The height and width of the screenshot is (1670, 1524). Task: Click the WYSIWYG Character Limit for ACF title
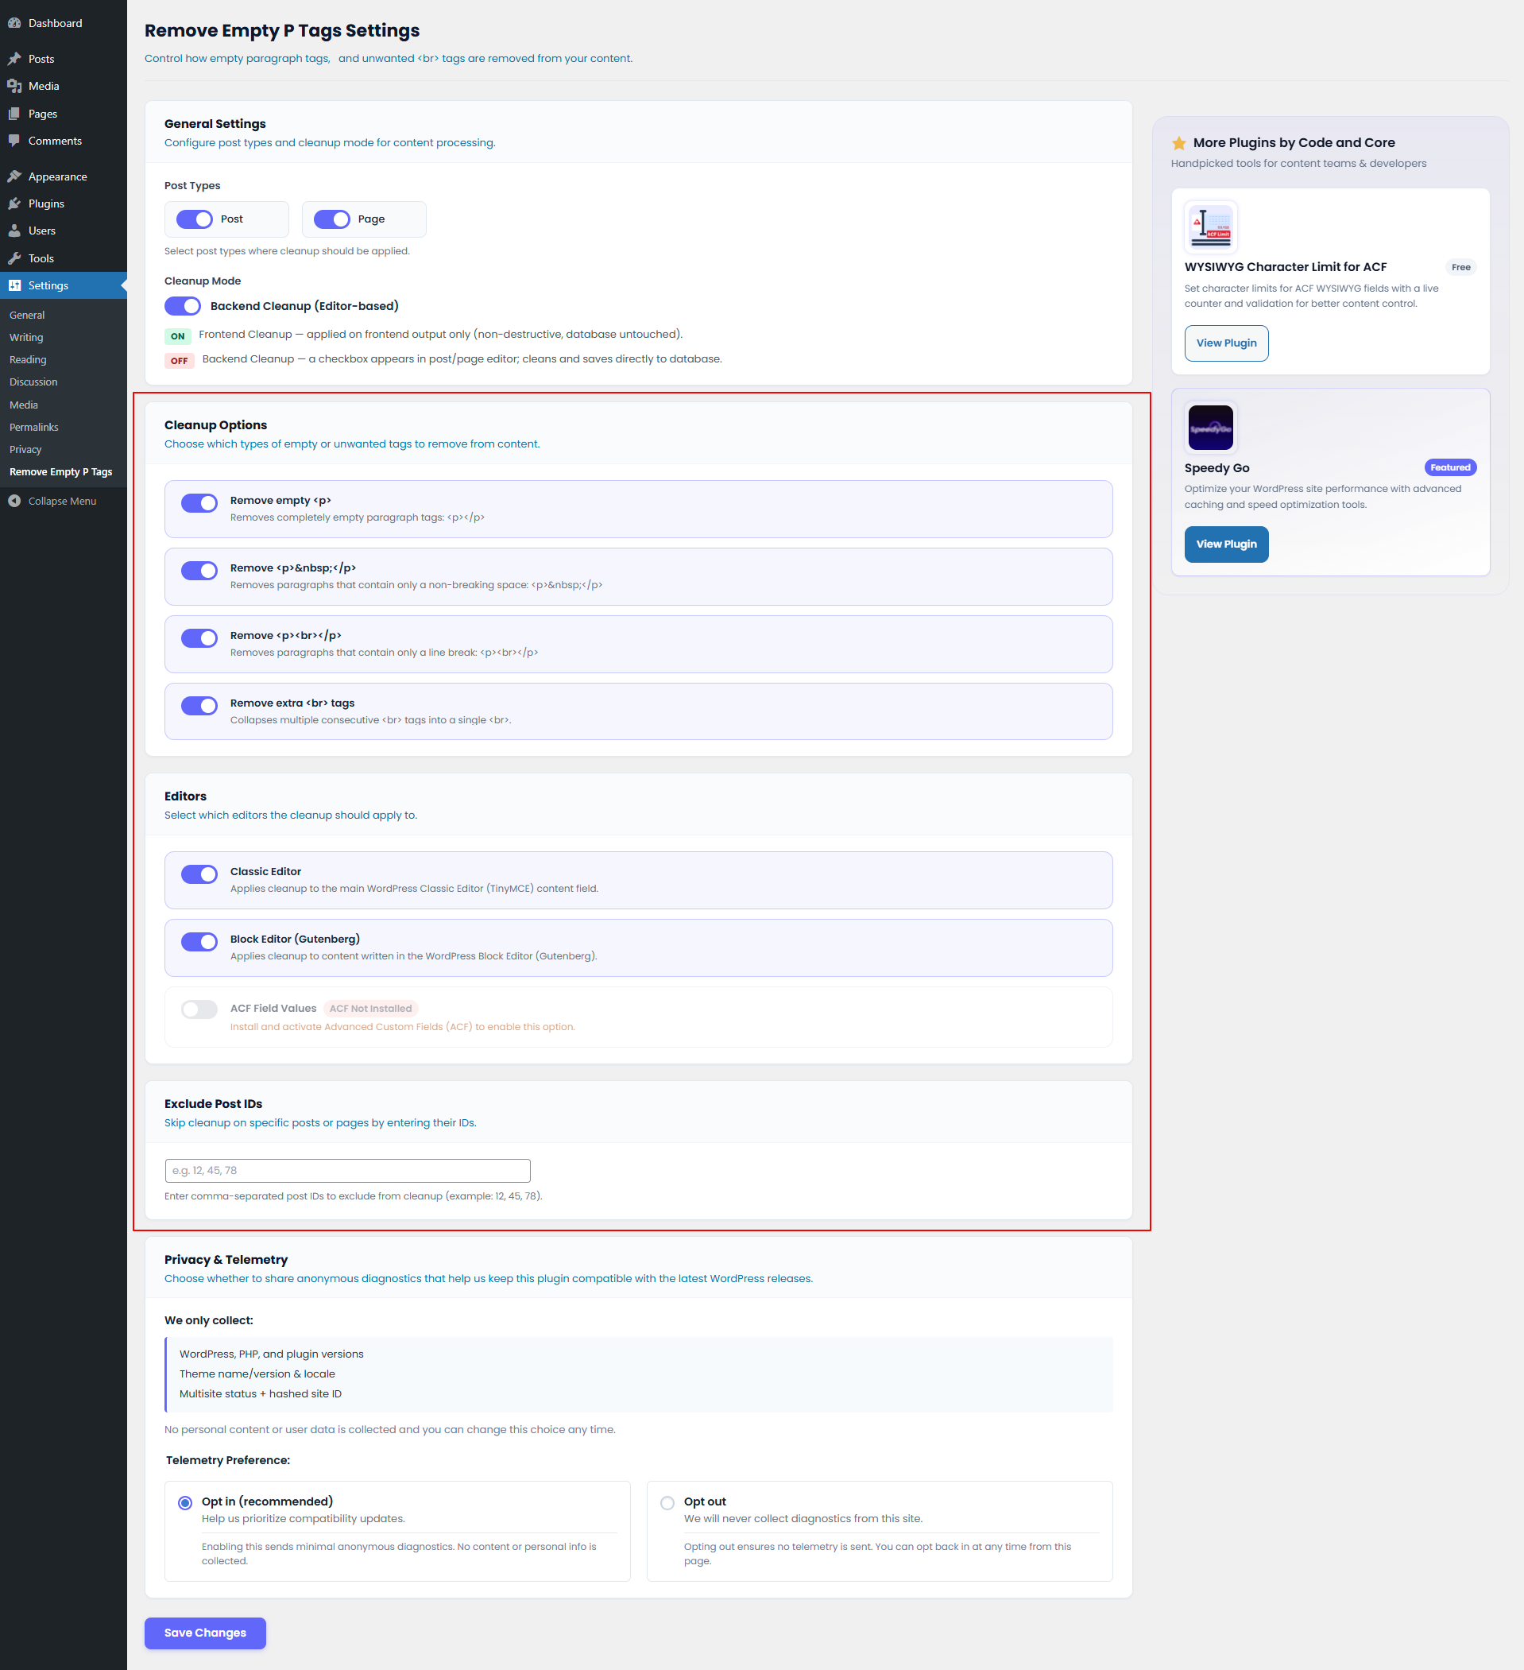tap(1285, 268)
